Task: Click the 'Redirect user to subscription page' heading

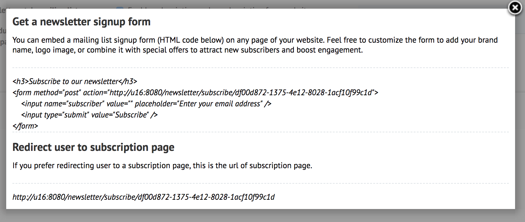Action: (x=93, y=147)
